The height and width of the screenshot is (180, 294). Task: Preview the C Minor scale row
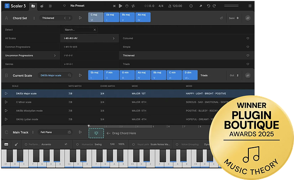pos(6,102)
